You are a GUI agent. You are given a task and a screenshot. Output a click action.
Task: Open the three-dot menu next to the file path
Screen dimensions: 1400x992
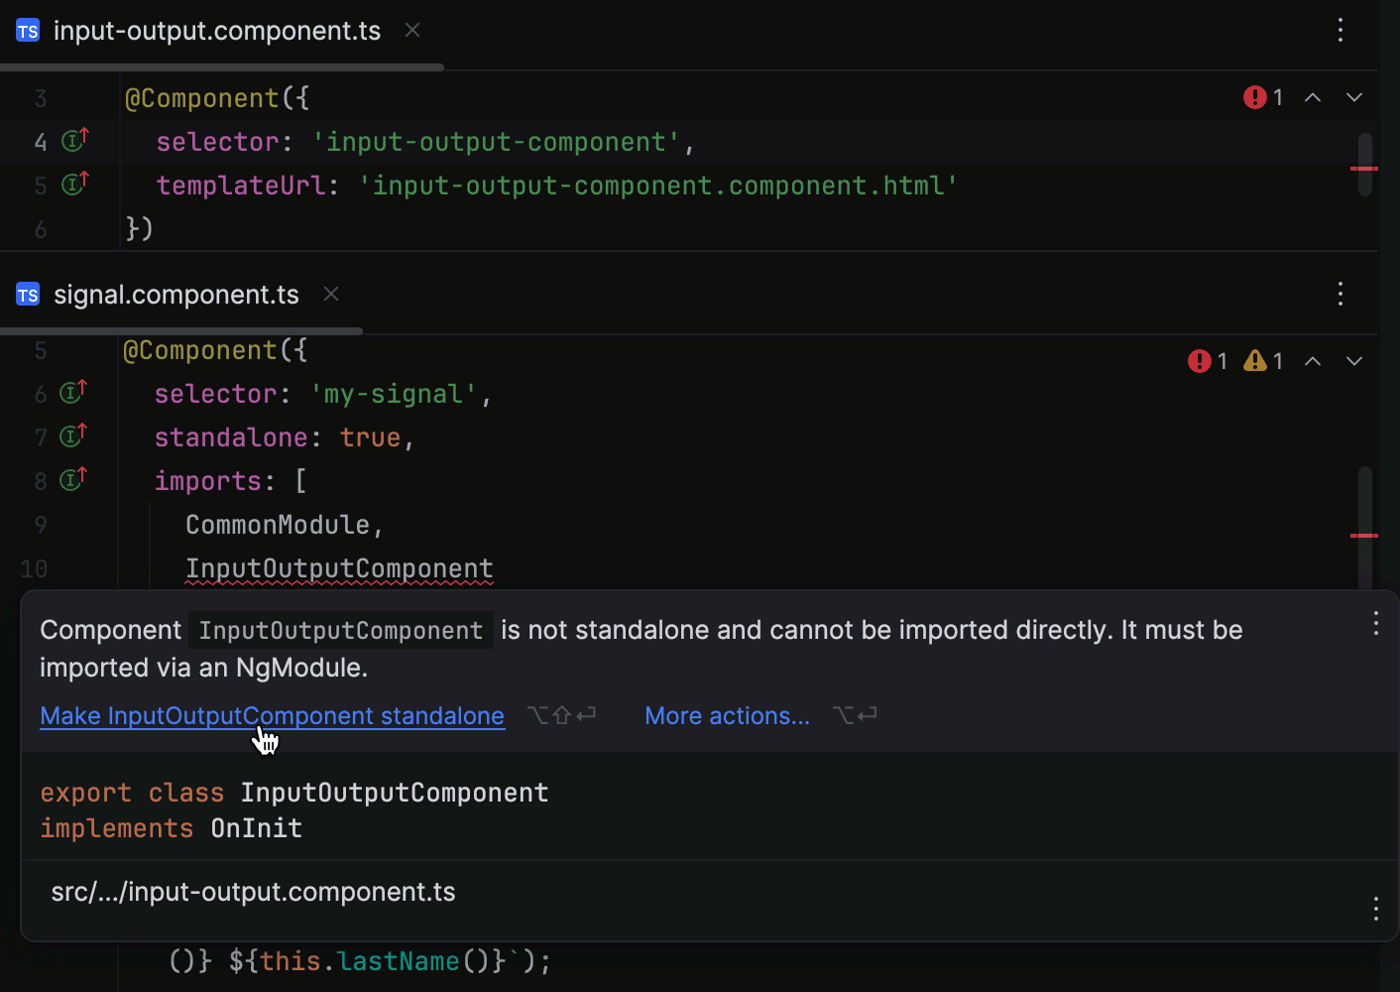(1375, 908)
